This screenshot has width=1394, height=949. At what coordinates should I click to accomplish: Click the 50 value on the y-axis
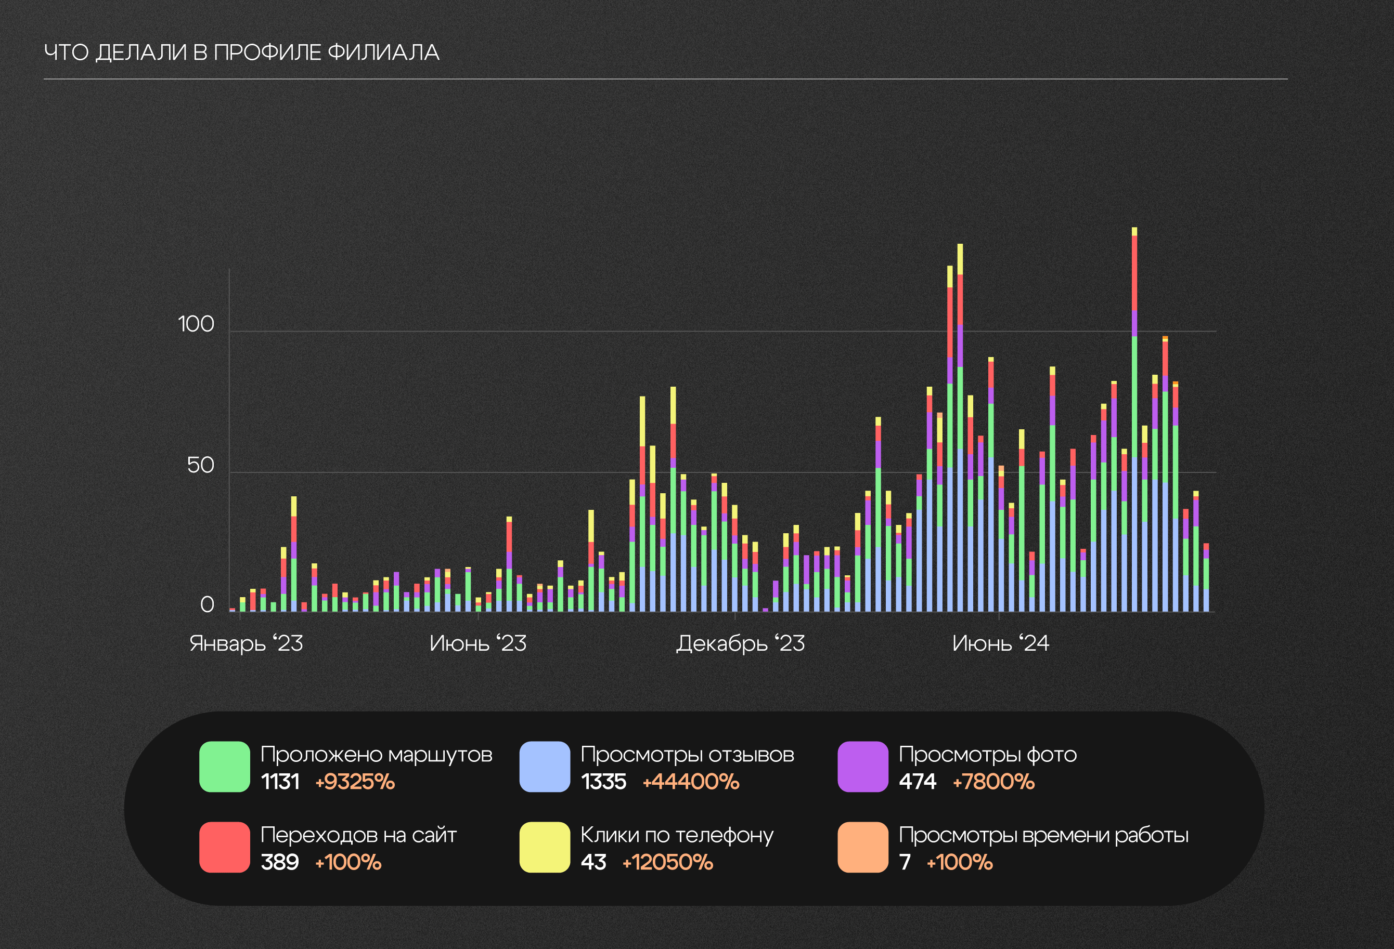pos(200,465)
